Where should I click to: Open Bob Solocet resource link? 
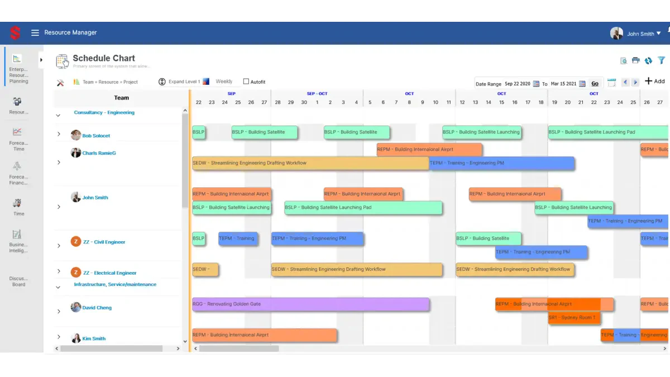pyautogui.click(x=96, y=136)
